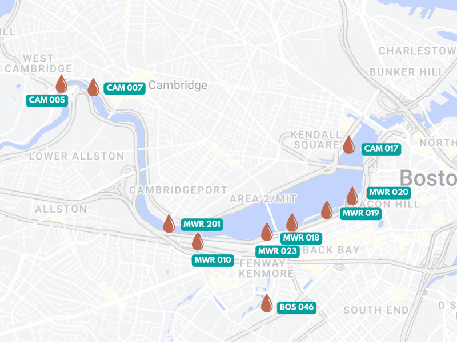
Task: Click the BOS 046 teal label
Action: point(296,307)
